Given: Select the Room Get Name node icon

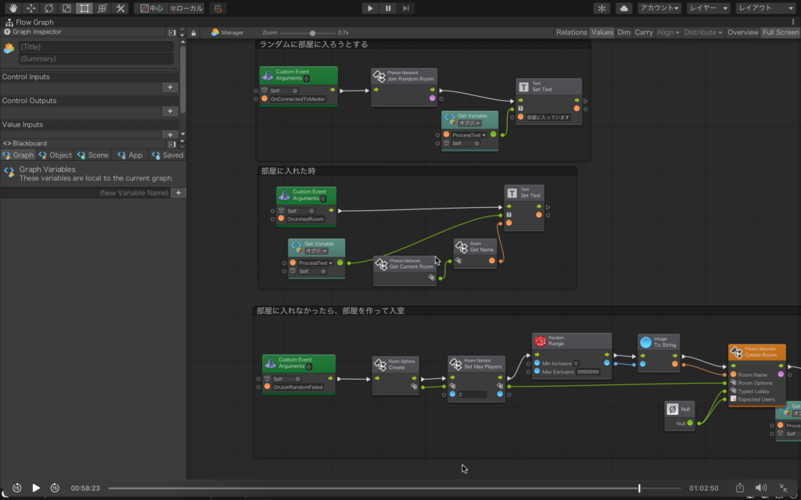Looking at the screenshot, I should (462, 247).
